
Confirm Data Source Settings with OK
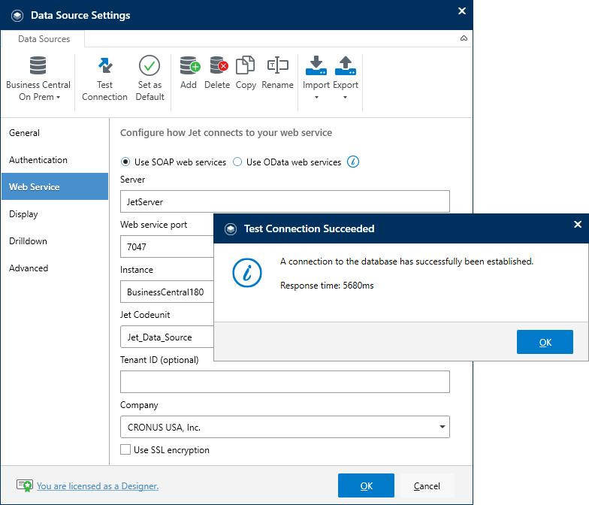click(x=367, y=485)
